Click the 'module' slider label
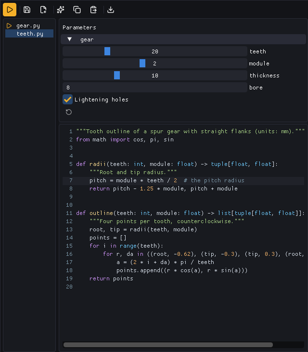 259,63
